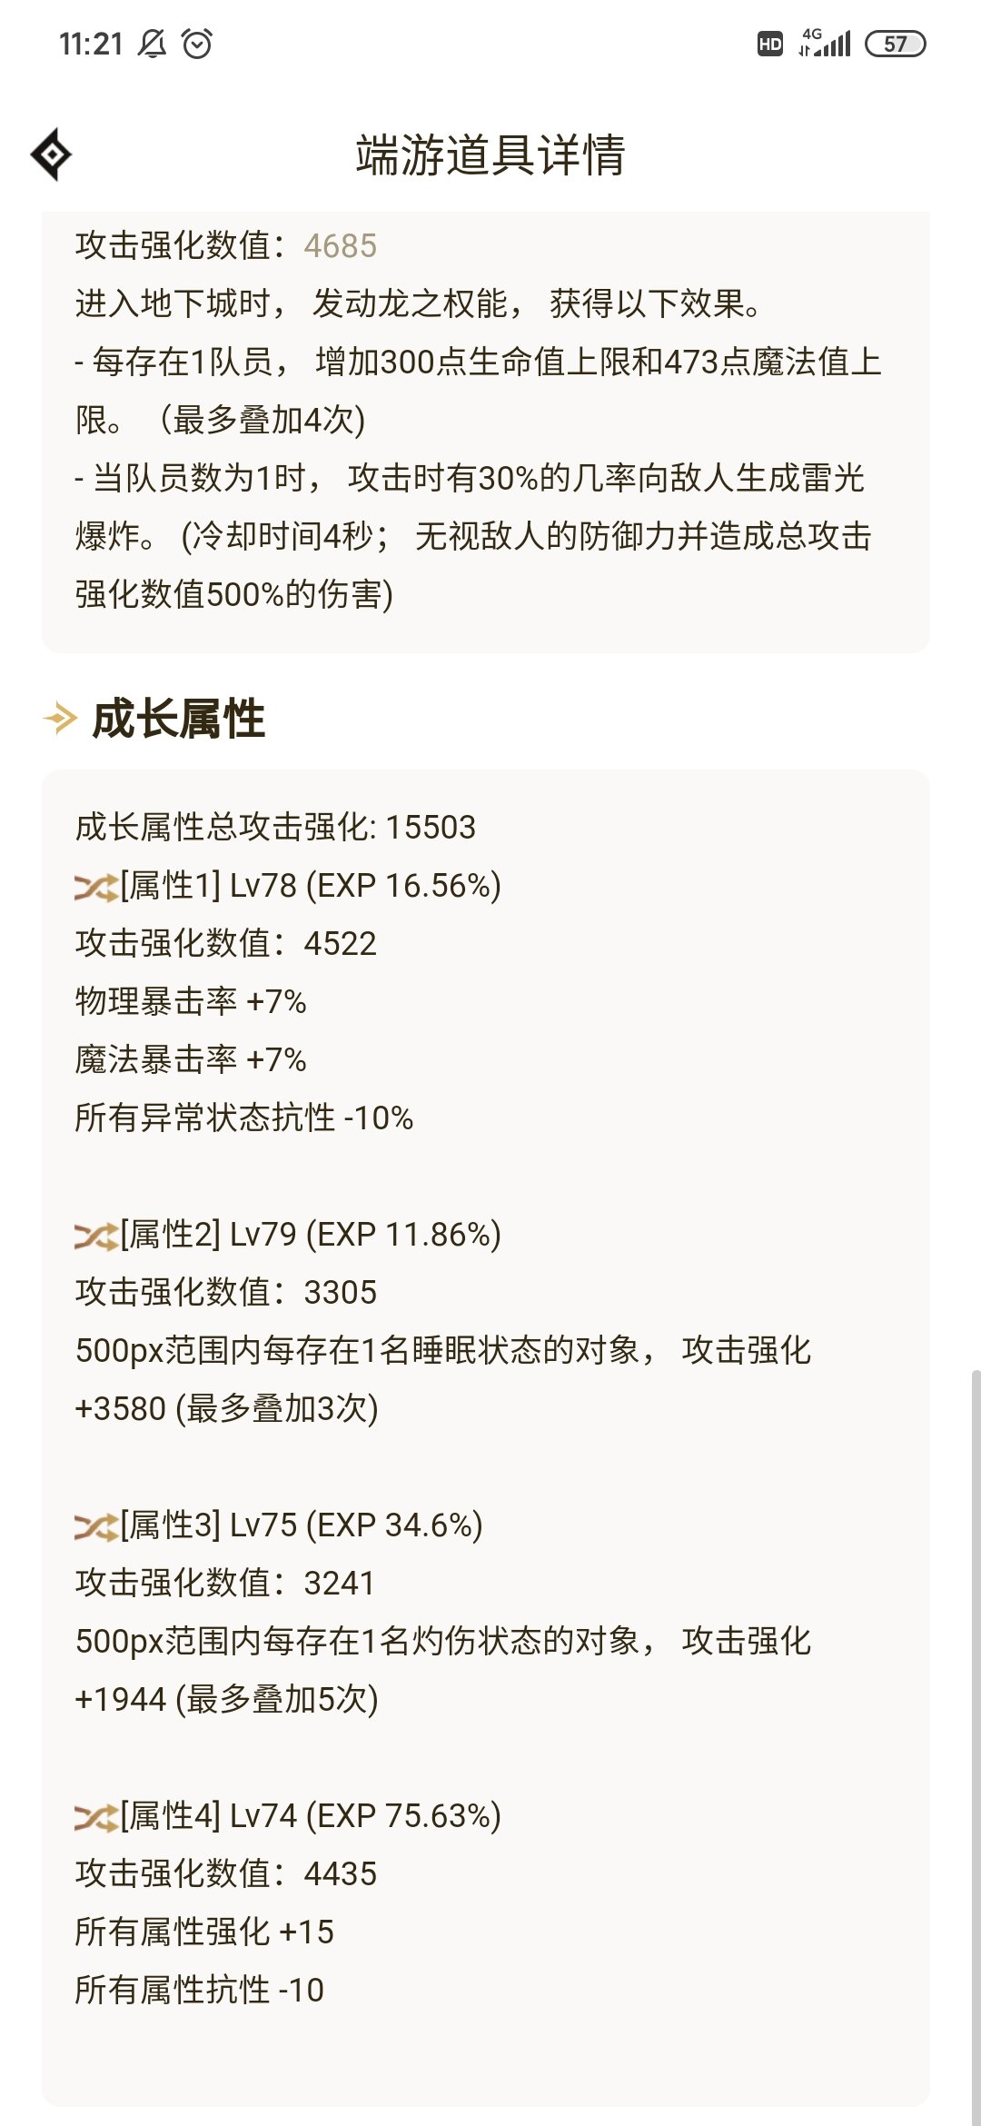Tap the muted bell notification icon

(152, 44)
